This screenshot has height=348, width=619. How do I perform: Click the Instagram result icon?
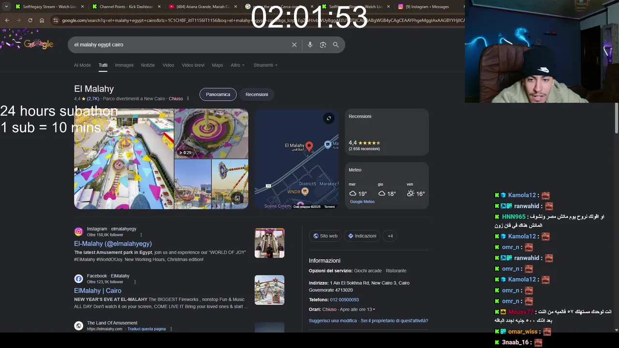(x=79, y=232)
